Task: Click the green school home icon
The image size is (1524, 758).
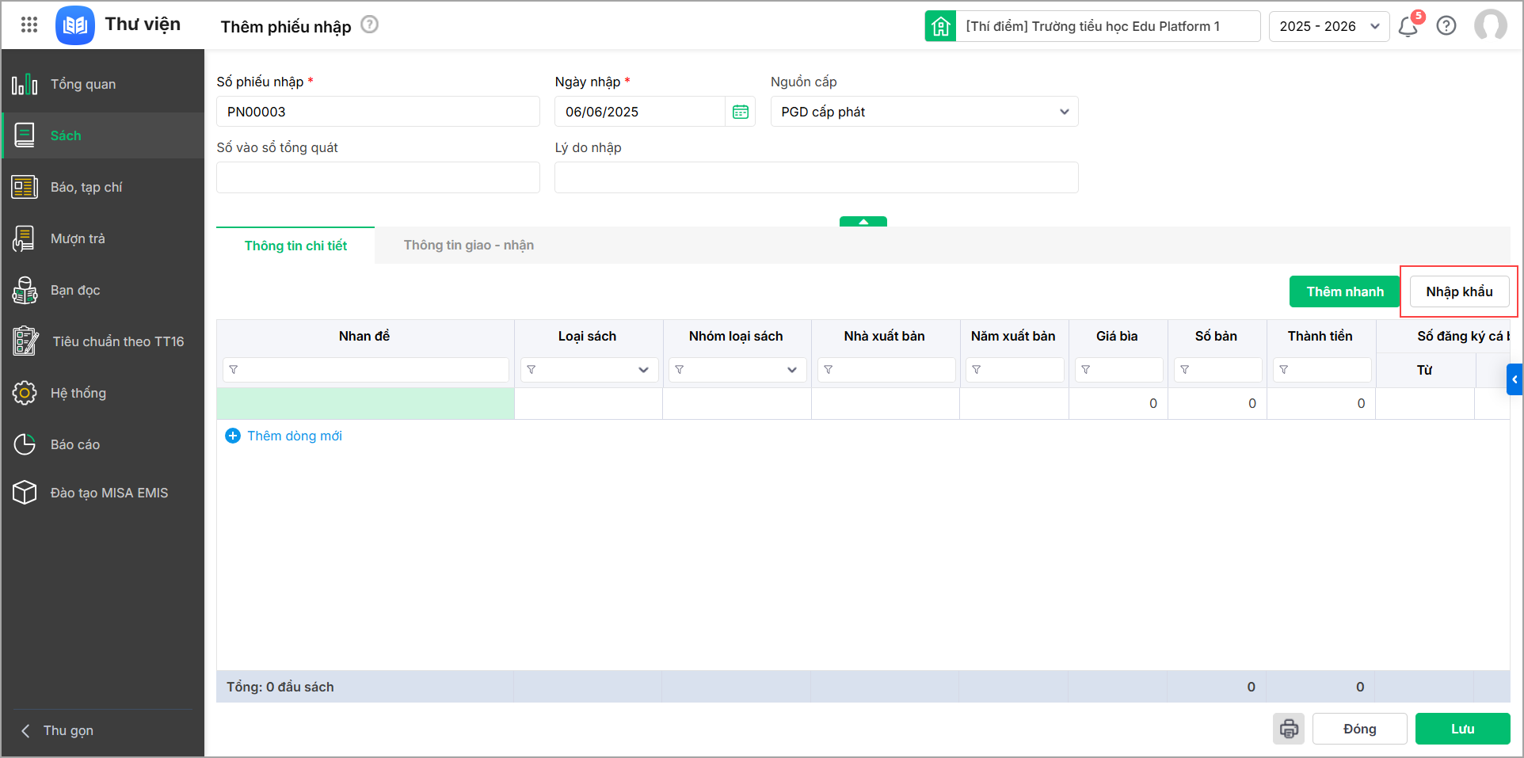Action: click(x=940, y=26)
